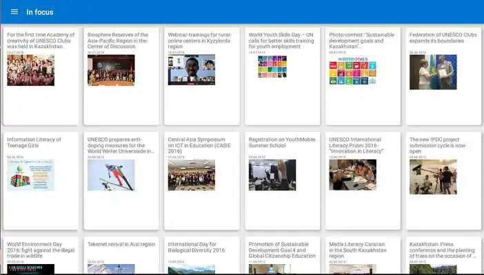Click the 'In focus' page title
This screenshot has width=484, height=275.
pos(40,12)
